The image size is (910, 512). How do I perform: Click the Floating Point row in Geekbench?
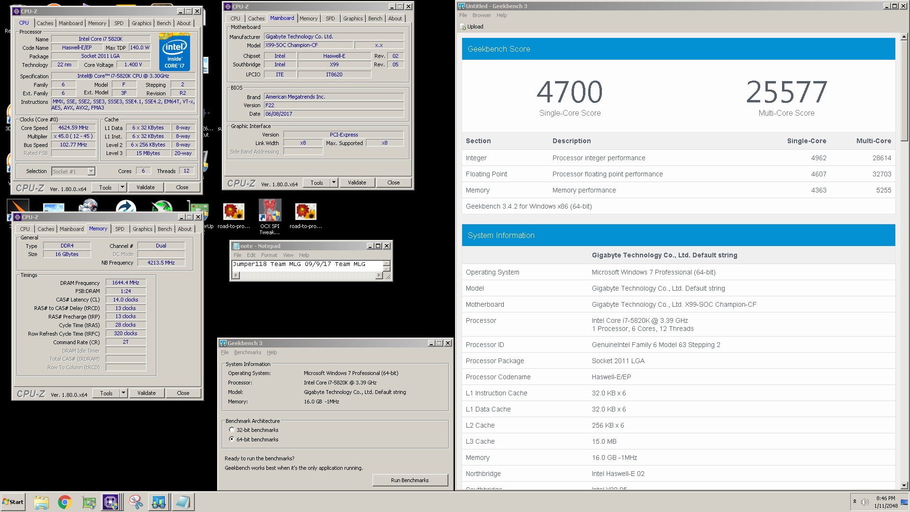coord(678,174)
